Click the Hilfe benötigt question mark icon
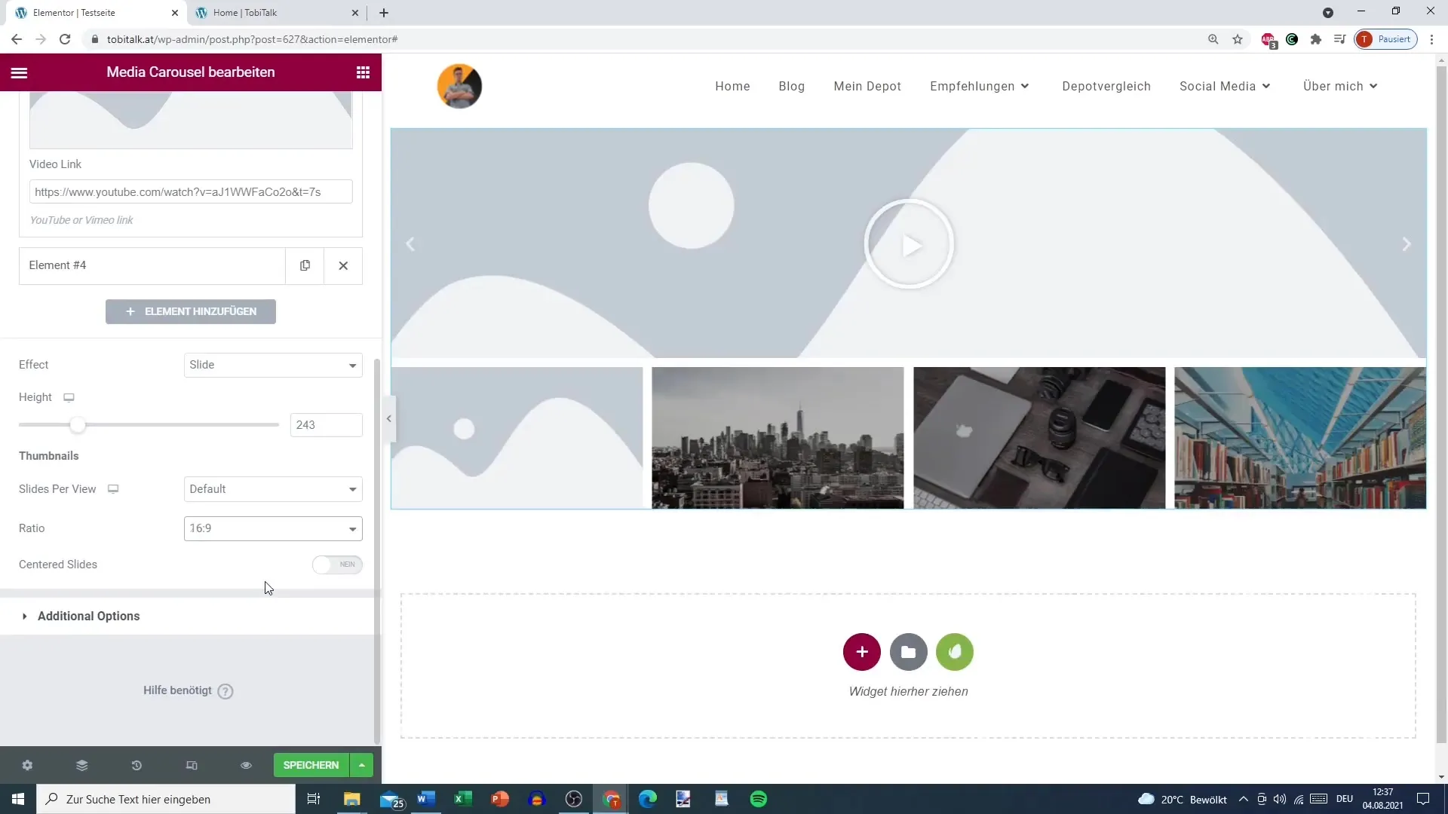 point(225,691)
